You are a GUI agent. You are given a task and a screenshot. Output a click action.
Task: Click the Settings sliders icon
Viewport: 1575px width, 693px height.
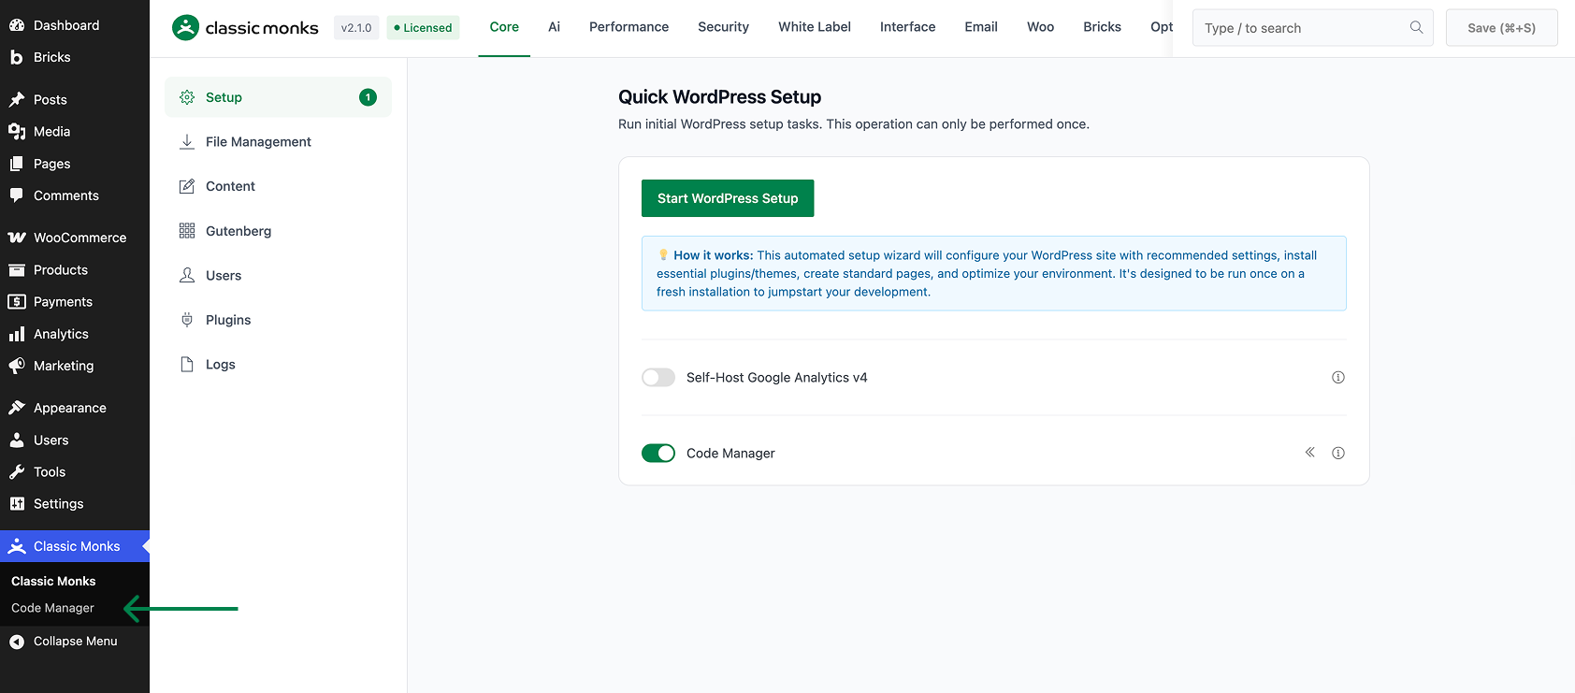17,503
